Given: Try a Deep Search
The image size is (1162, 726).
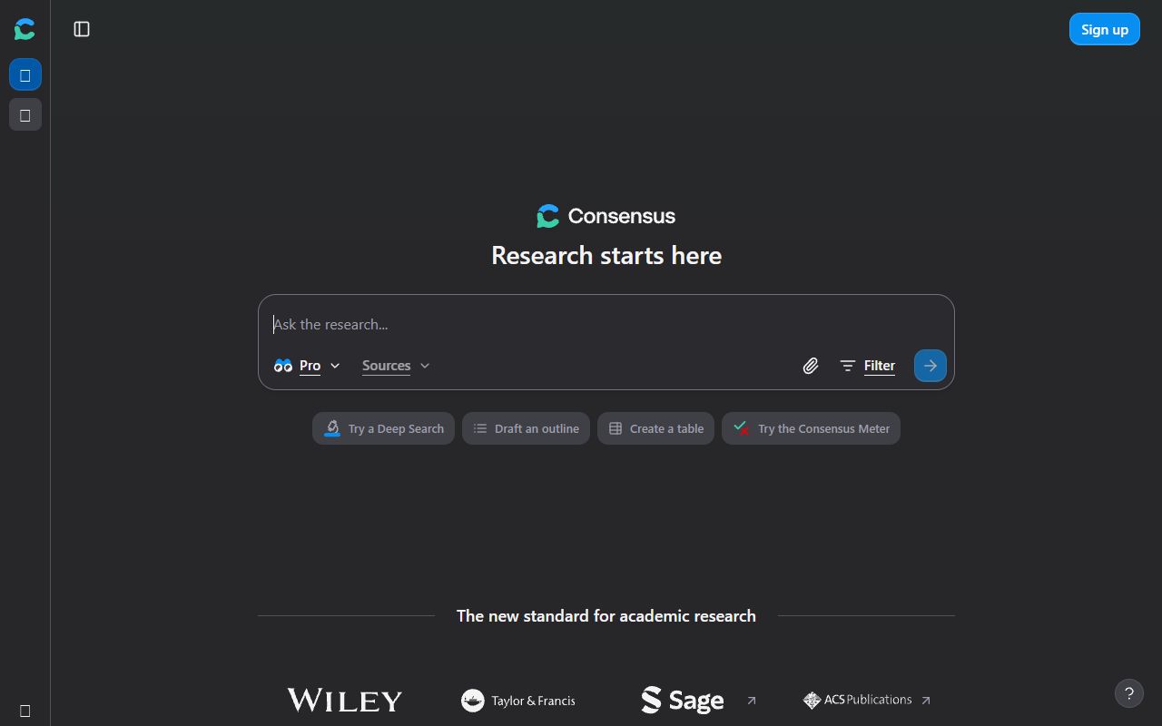Looking at the screenshot, I should pyautogui.click(x=383, y=427).
